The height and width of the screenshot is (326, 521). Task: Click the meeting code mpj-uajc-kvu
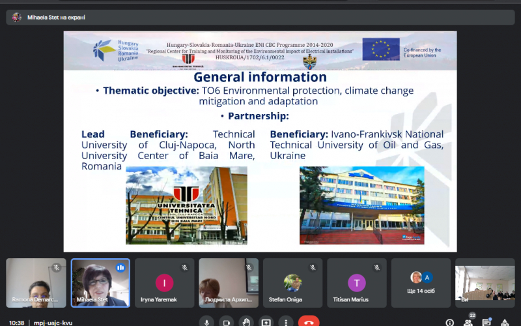click(53, 323)
